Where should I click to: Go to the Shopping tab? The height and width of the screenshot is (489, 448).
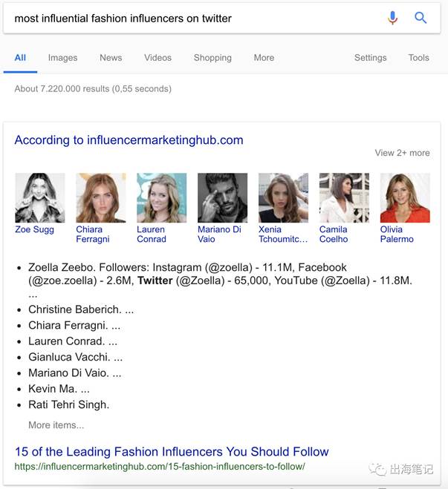click(212, 58)
